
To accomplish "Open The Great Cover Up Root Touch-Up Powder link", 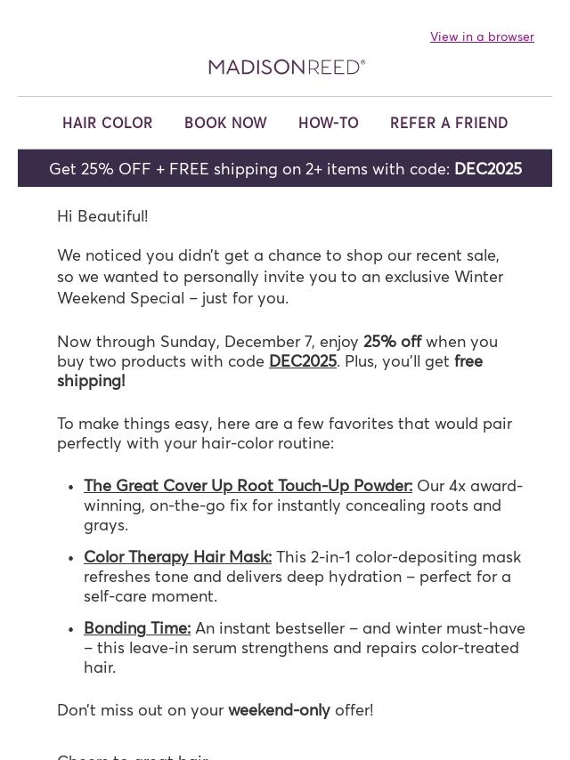I will tap(248, 486).
